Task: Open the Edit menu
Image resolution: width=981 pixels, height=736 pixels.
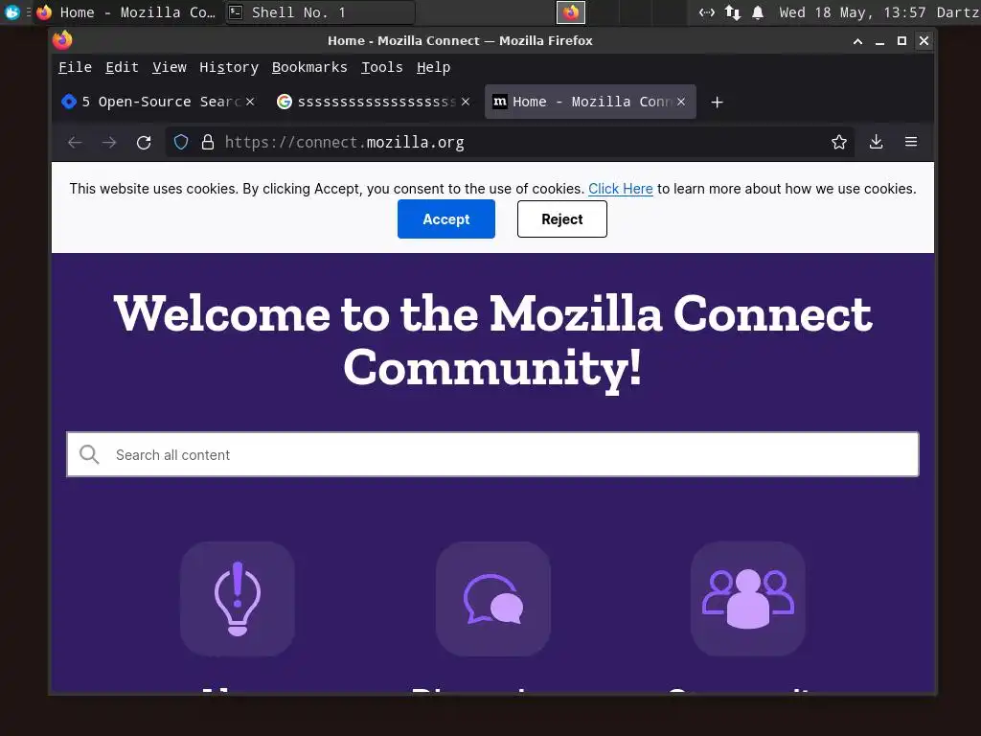Action: point(122,67)
